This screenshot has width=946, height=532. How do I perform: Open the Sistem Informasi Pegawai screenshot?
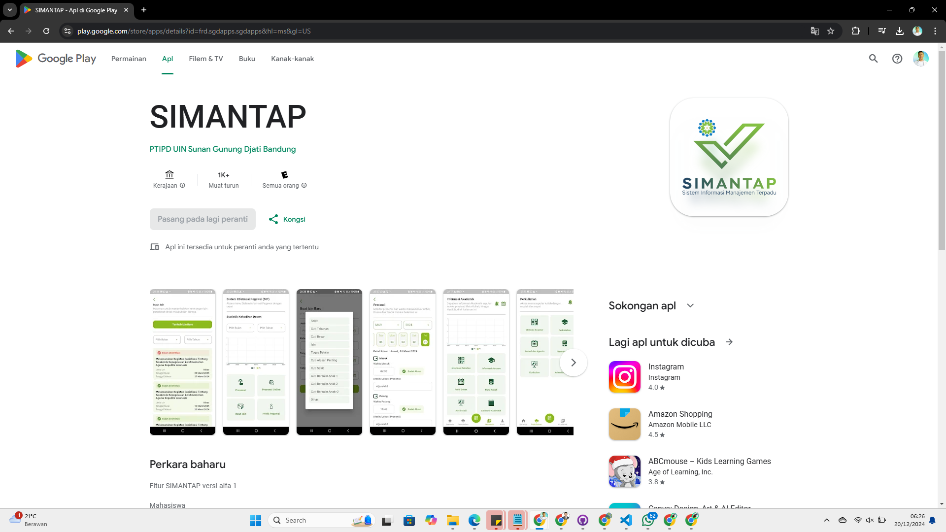[x=256, y=362]
